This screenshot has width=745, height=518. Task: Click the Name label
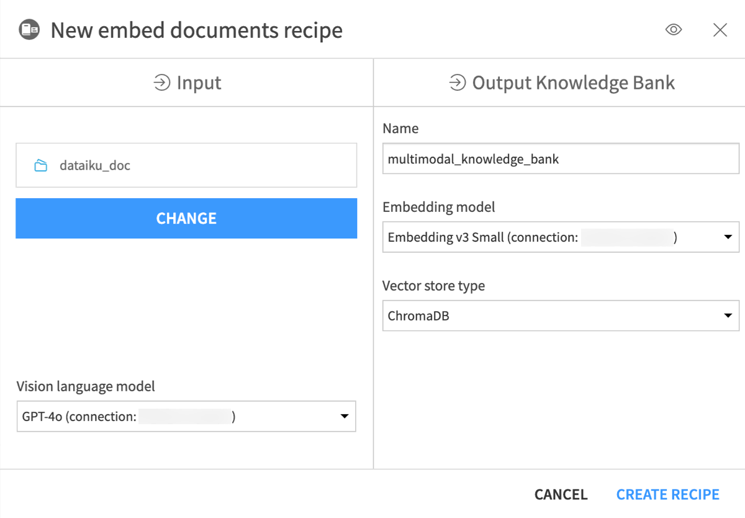pyautogui.click(x=400, y=129)
